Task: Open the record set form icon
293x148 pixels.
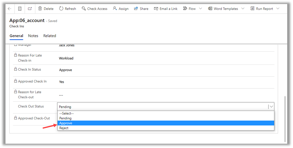Action: point(20,9)
